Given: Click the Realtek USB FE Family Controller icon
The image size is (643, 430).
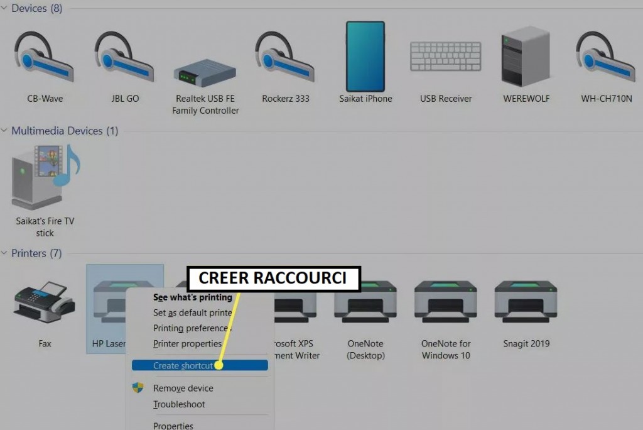Looking at the screenshot, I should (x=205, y=72).
